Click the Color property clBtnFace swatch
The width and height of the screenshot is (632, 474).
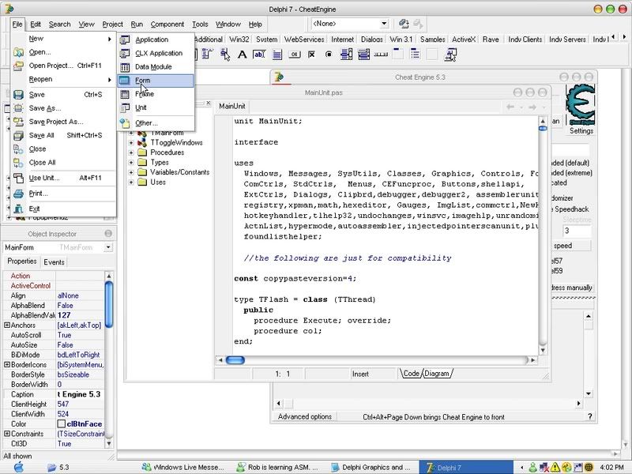(x=61, y=423)
